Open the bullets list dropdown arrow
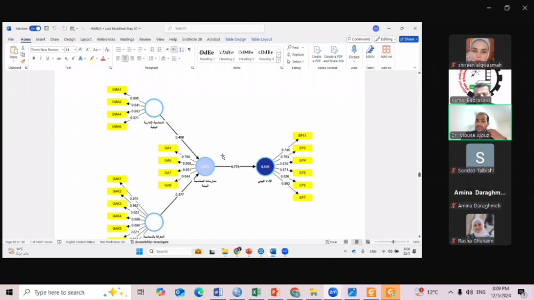The height and width of the screenshot is (300, 534). [x=123, y=50]
